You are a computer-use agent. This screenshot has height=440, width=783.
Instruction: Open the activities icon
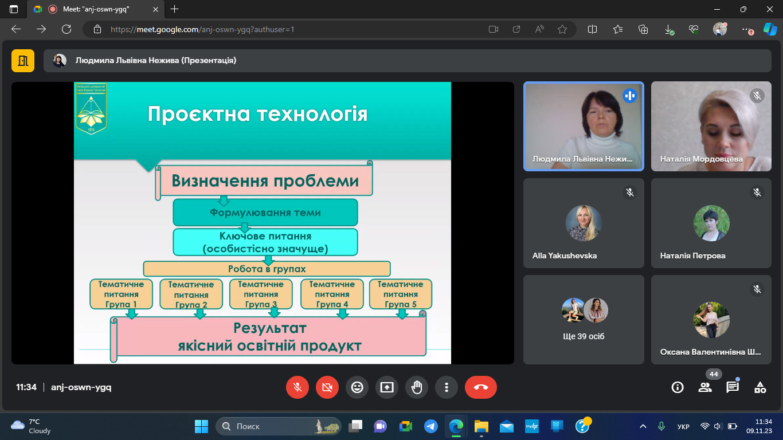click(x=760, y=387)
